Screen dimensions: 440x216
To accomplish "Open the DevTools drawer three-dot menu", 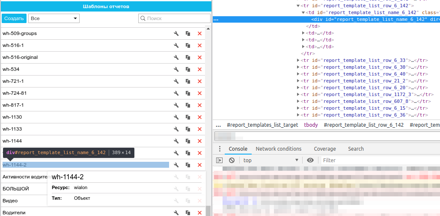I will (x=220, y=149).
